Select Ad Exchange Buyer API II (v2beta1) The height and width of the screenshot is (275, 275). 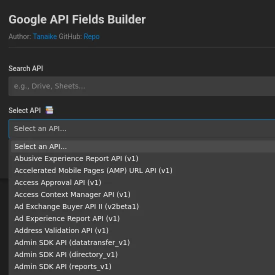[143, 206]
